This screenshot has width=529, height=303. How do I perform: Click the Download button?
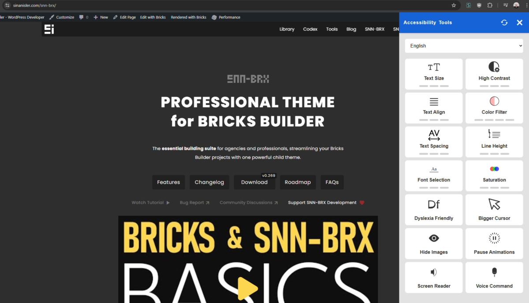pyautogui.click(x=254, y=182)
